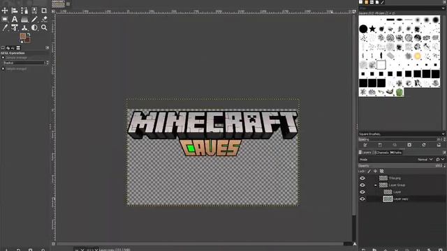Toggle the Sample merged checkbox
Viewport: 447px width, 251px height.
click(x=3, y=68)
